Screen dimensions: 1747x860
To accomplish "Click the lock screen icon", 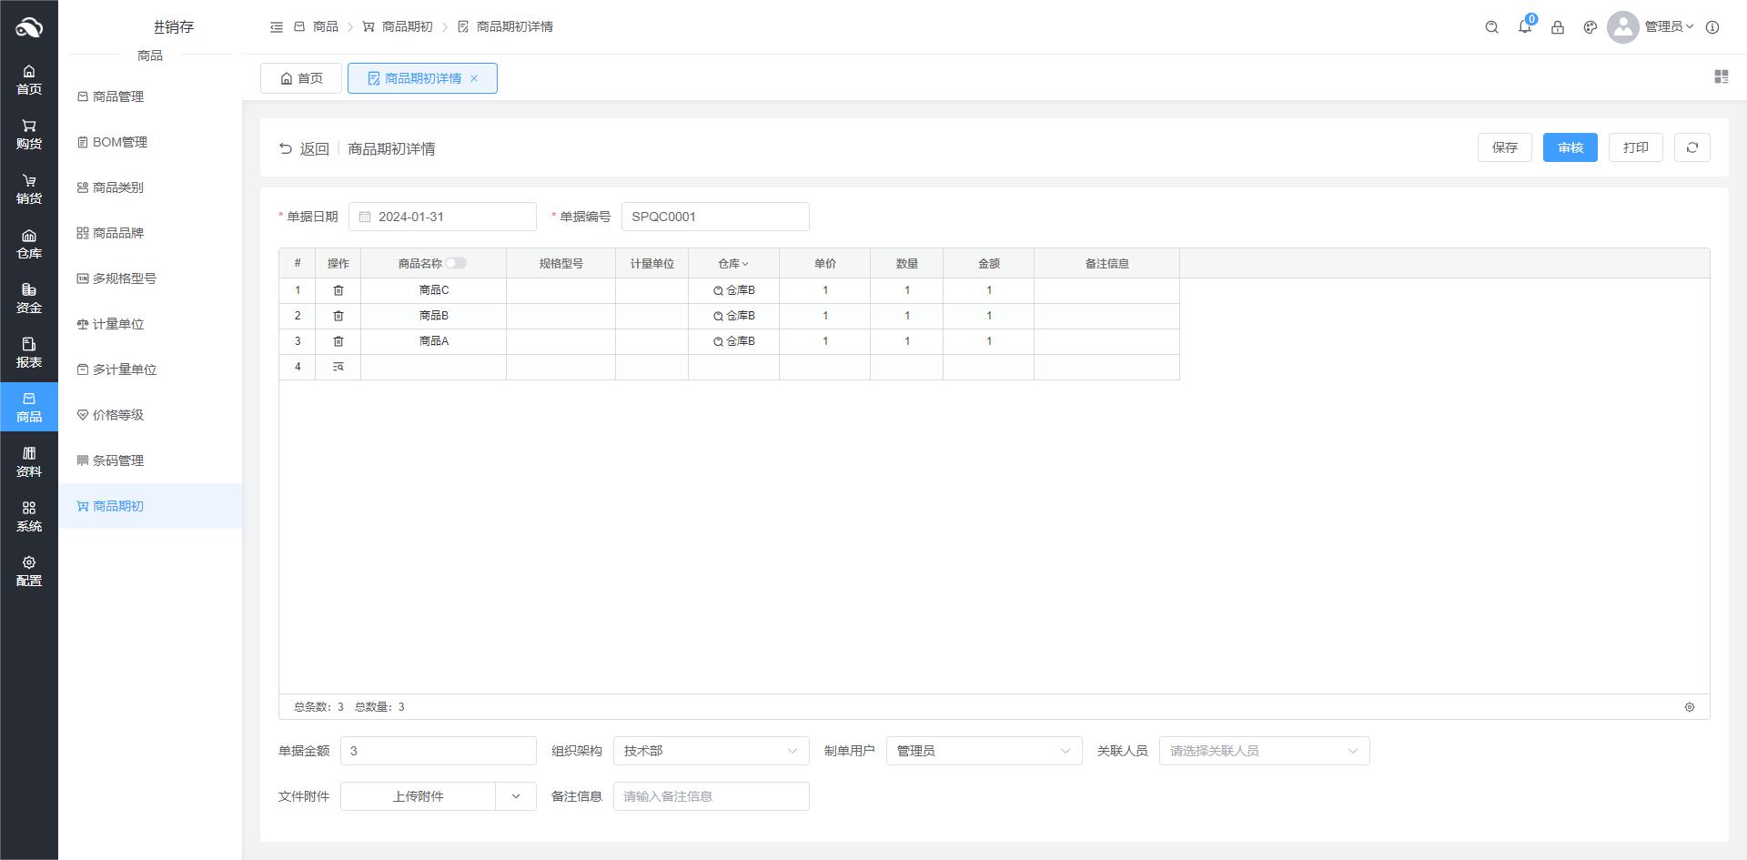I will tap(1557, 27).
